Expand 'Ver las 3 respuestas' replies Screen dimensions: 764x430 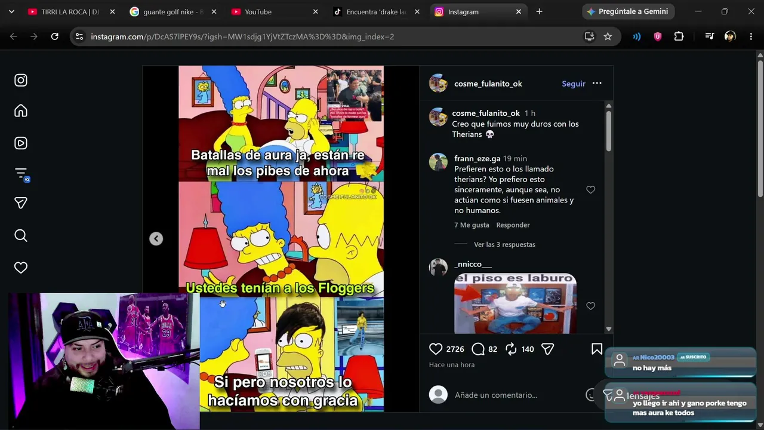tap(504, 244)
